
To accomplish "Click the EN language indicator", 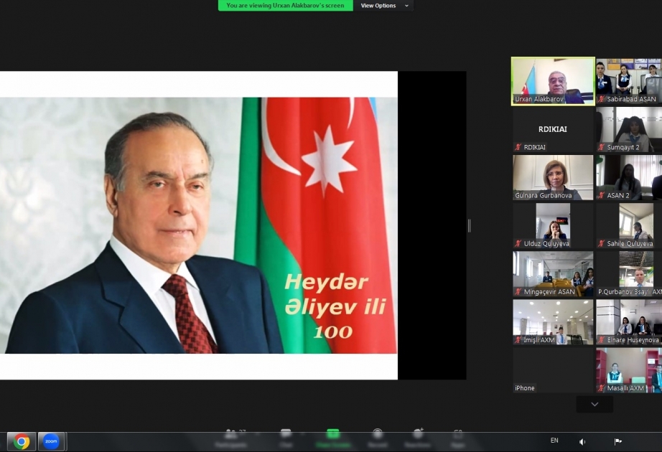I will [554, 441].
